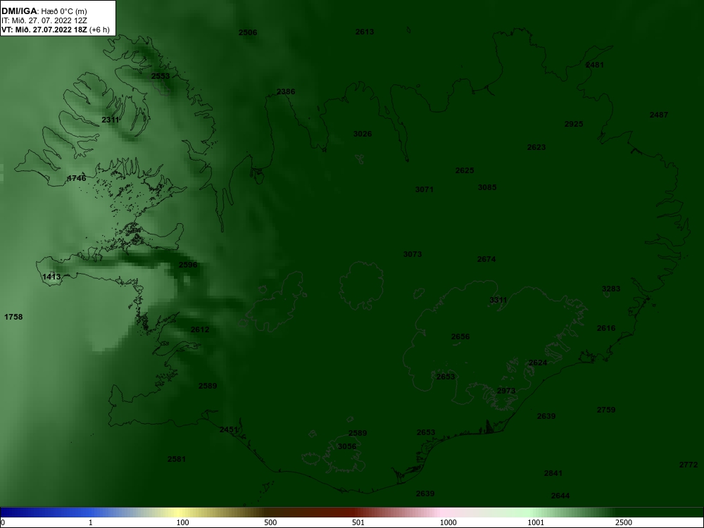Click the legend tick label 0

pyautogui.click(x=3, y=522)
